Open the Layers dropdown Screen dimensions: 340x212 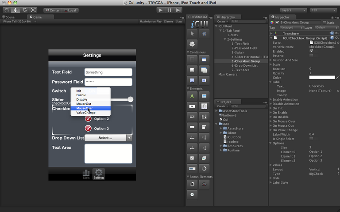(x=293, y=10)
